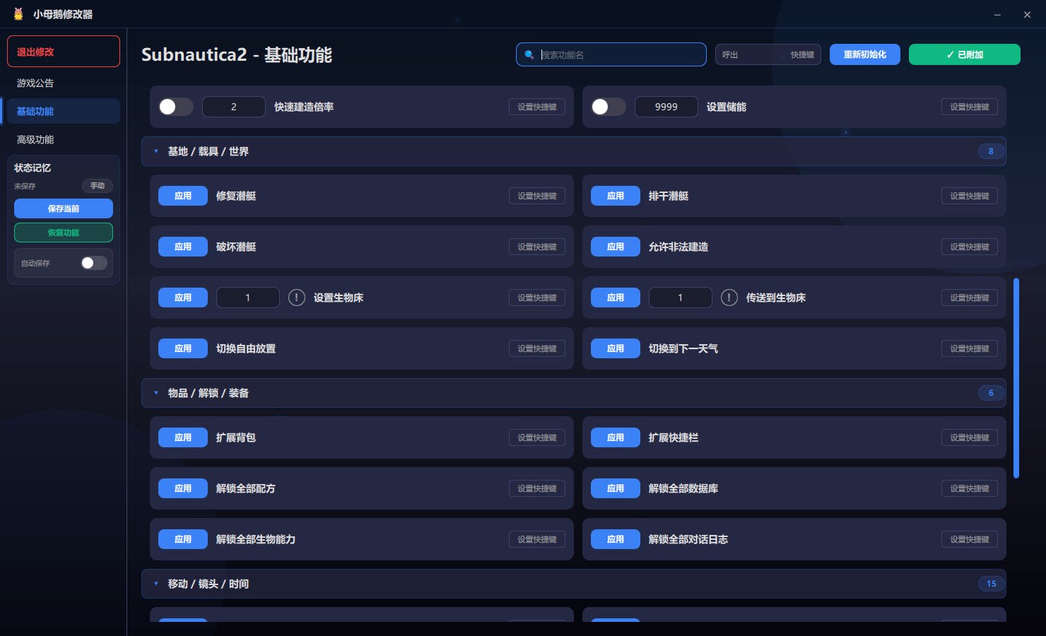The height and width of the screenshot is (636, 1046).
Task: Apply 传送到生物床
Action: tap(616, 298)
